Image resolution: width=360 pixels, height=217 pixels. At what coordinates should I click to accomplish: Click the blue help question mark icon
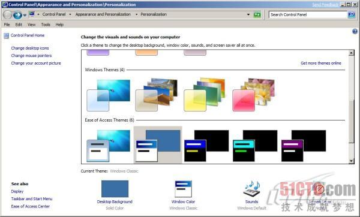(x=355, y=31)
